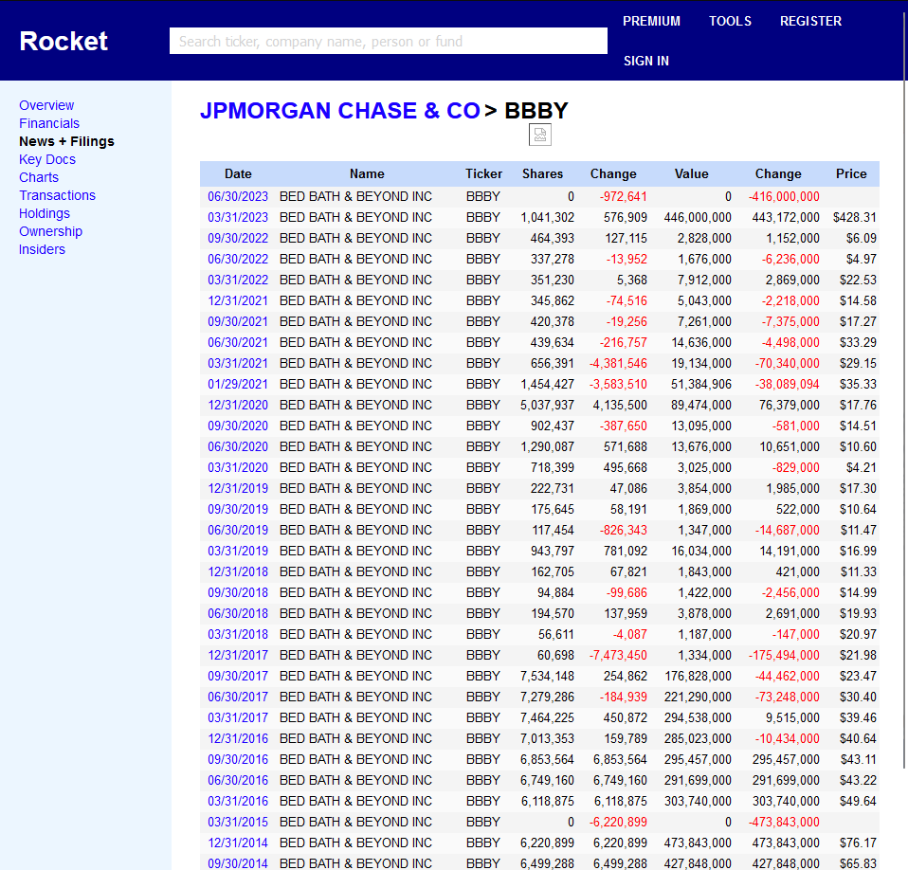Open the 09/30/2016 filing date link
The width and height of the screenshot is (908, 870).
pyautogui.click(x=238, y=759)
